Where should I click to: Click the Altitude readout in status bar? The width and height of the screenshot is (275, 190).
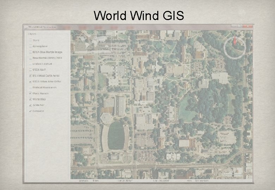pos(88,181)
